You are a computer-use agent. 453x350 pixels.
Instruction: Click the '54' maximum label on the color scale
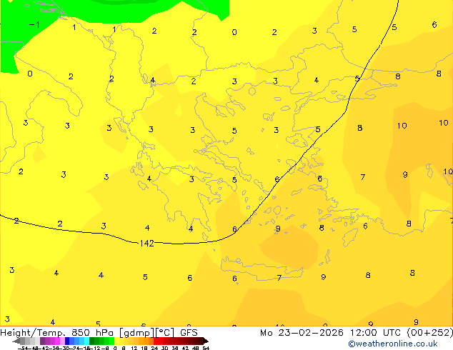[x=206, y=348]
